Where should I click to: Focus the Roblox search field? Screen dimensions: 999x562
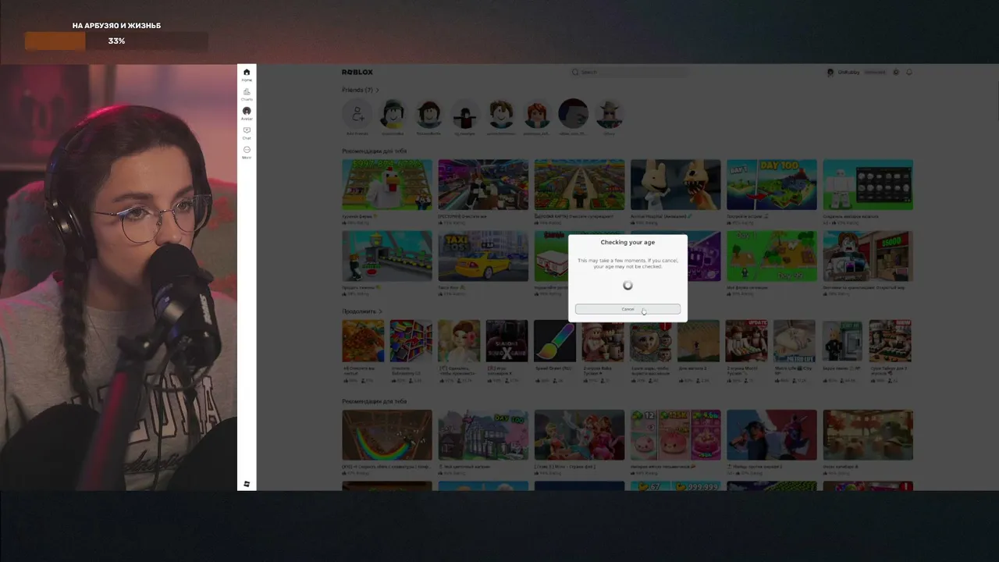(x=629, y=72)
